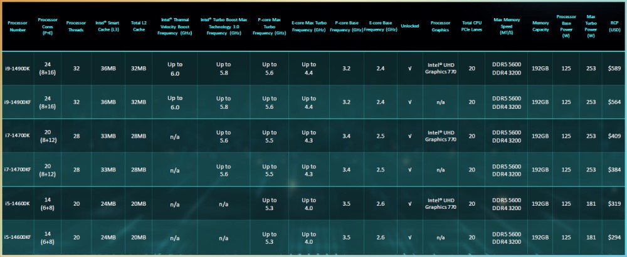Select the i5-14600KF row label
Viewport: 627px width, 257px height.
pos(18,237)
